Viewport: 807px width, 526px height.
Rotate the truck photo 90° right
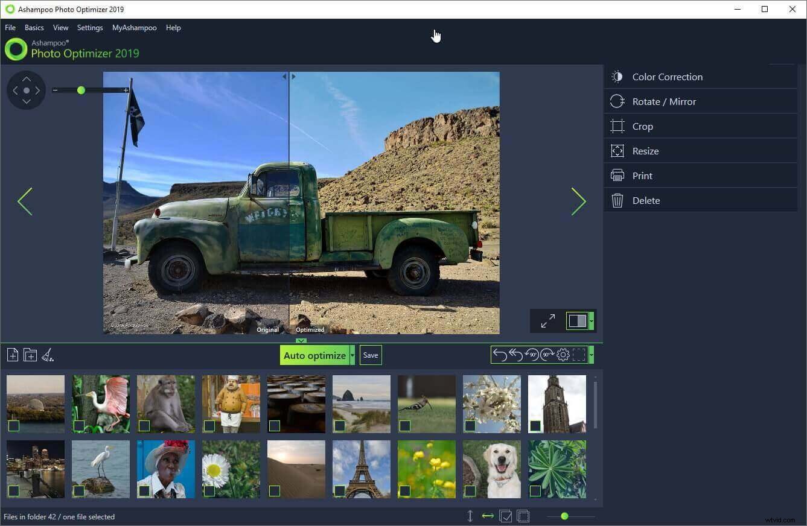click(x=547, y=355)
